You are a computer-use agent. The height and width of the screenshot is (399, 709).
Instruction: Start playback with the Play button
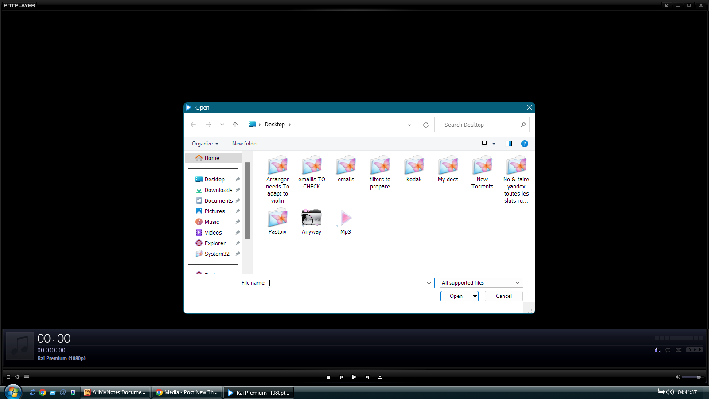coord(354,377)
